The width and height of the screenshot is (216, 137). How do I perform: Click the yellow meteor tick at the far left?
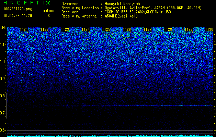point(8,135)
